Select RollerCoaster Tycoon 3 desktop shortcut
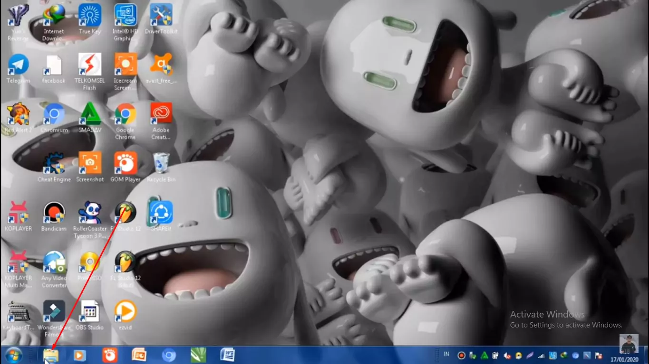 tap(90, 220)
